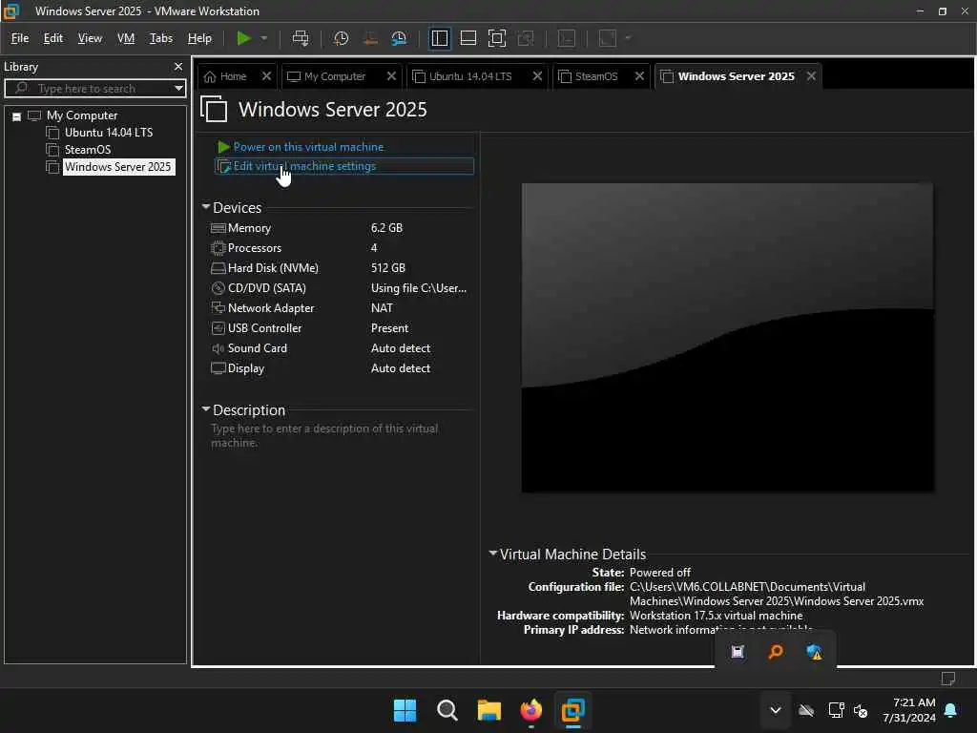Open the Tabs menu
Screen dimensions: 977x733
[160, 38]
